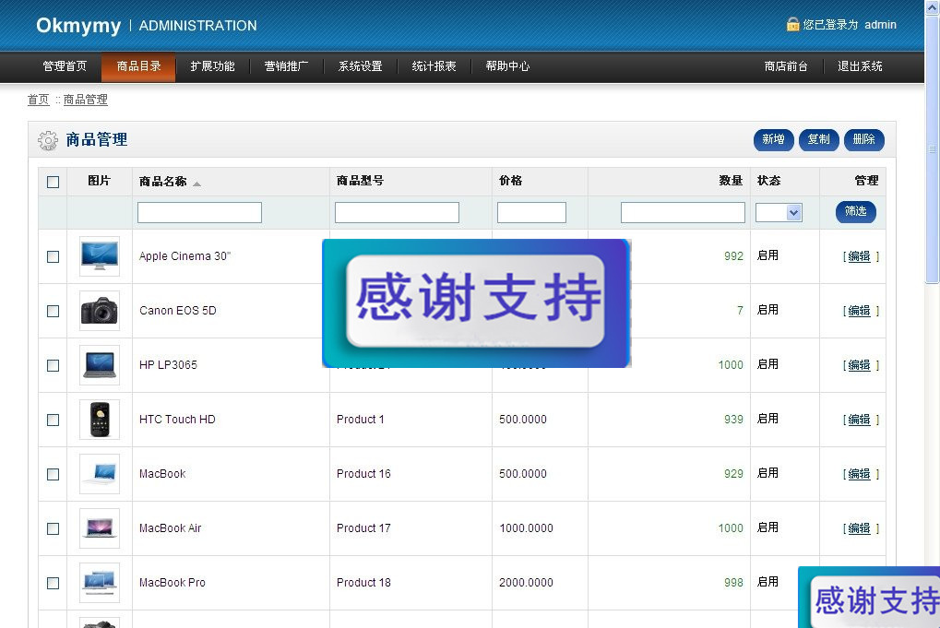This screenshot has width=940, height=628.
Task: Open the 系统设置 menu
Action: point(360,65)
